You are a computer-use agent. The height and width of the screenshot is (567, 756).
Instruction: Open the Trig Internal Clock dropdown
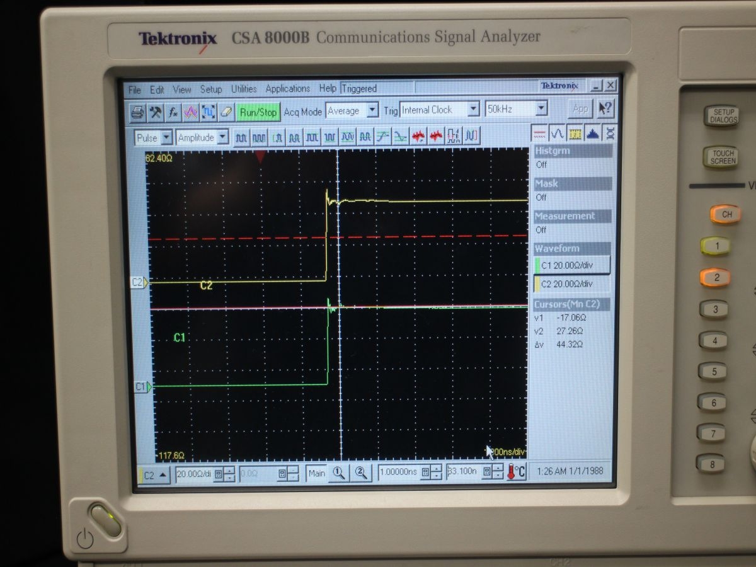(x=440, y=110)
